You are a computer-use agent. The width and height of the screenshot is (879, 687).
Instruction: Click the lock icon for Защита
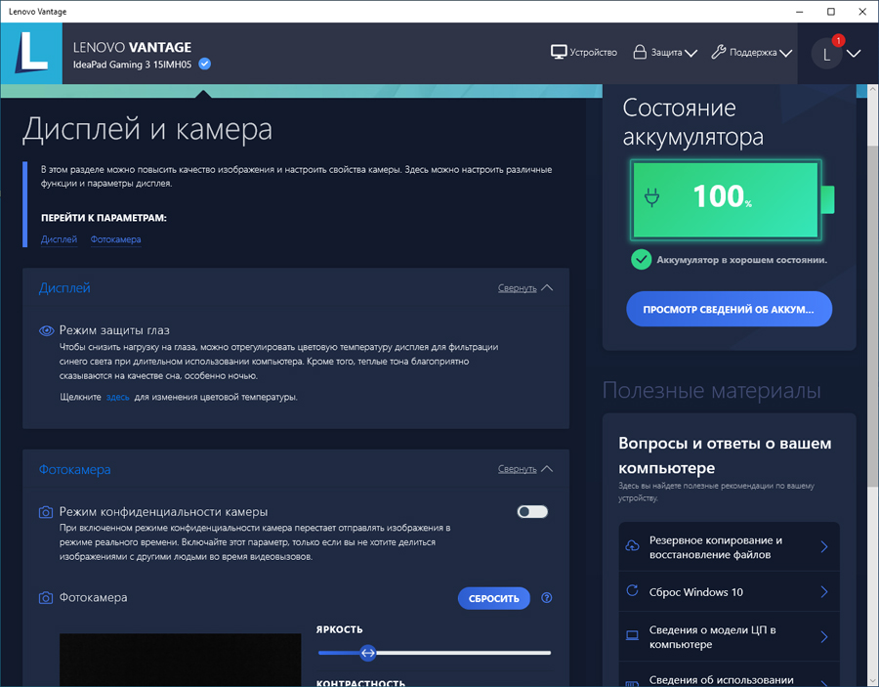[x=639, y=52]
